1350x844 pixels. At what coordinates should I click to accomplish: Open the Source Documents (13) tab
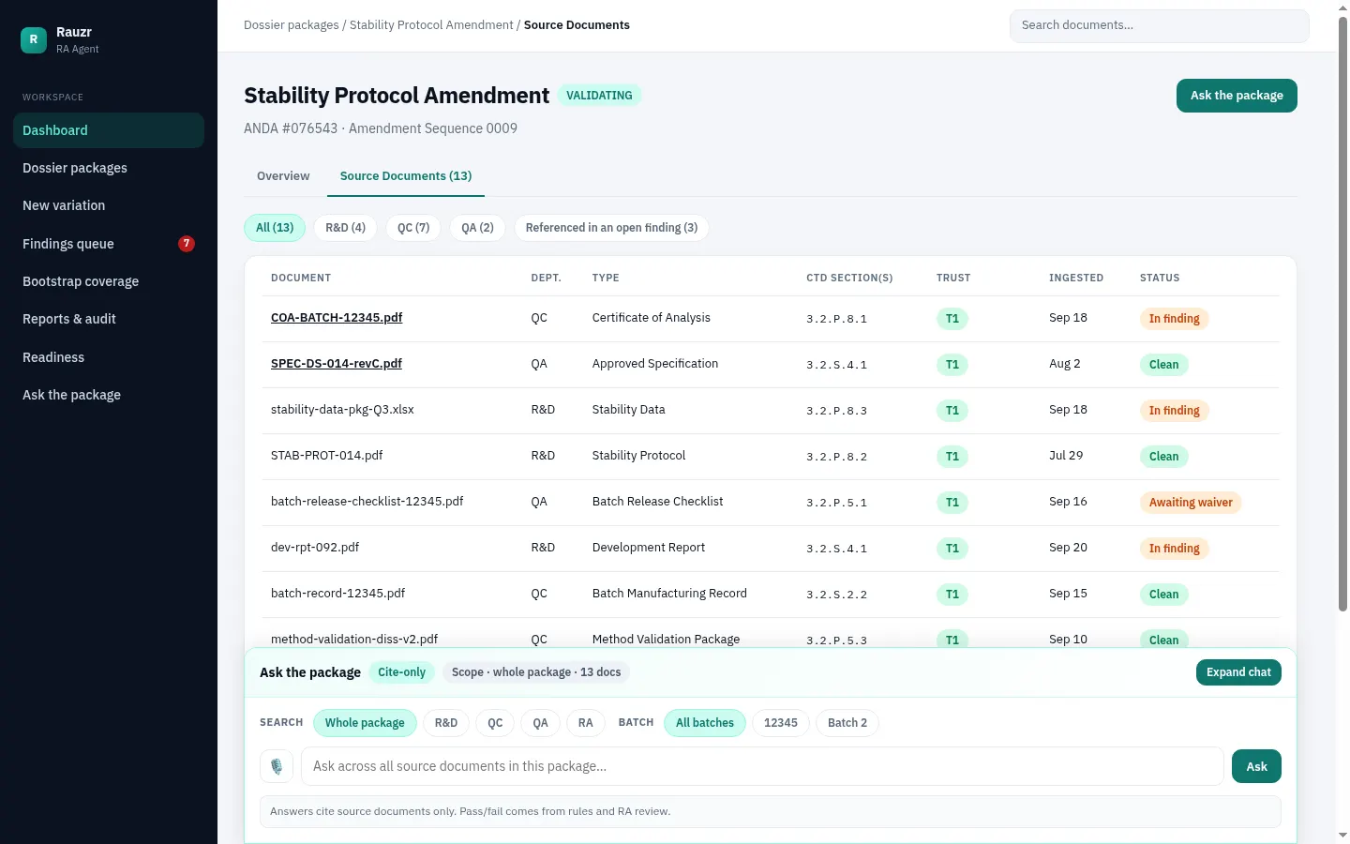[406, 176]
